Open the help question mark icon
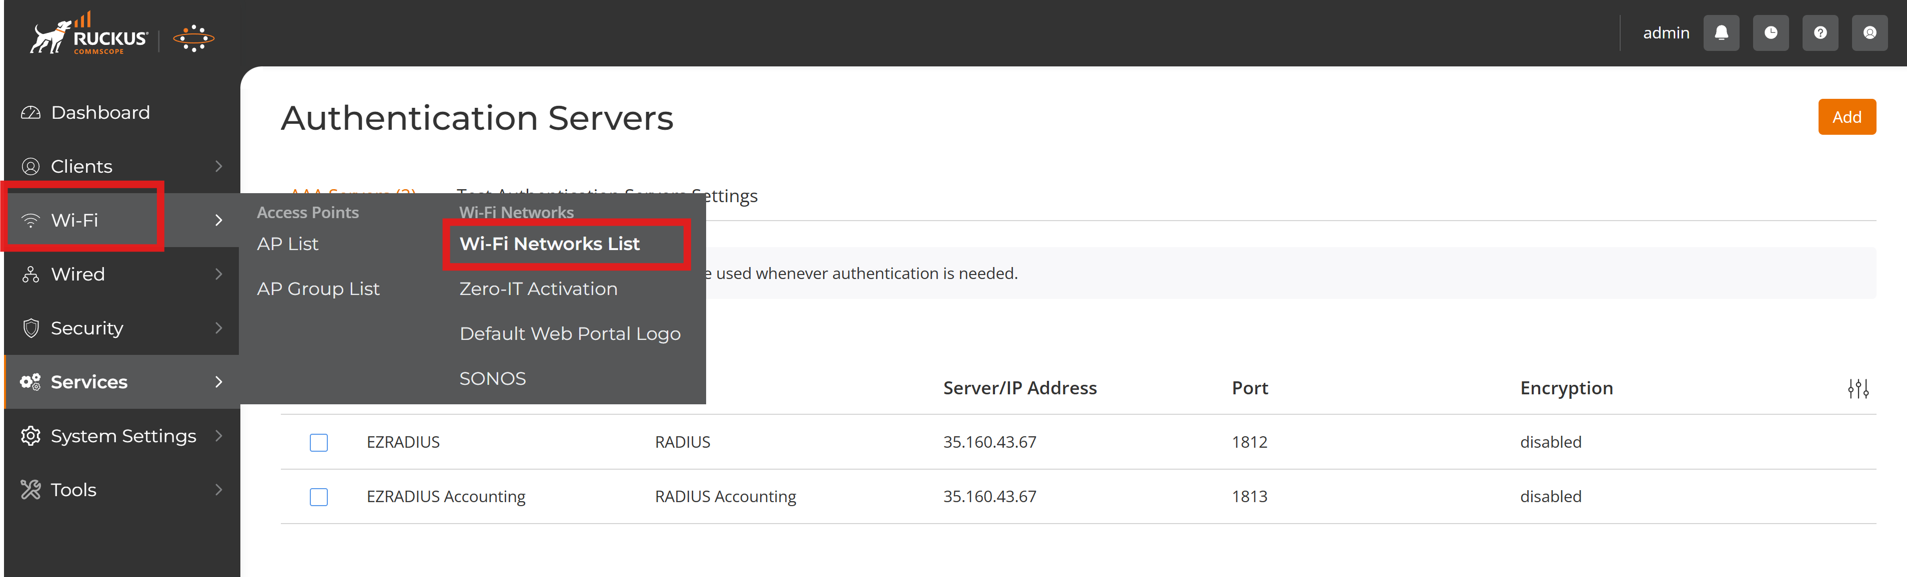This screenshot has height=577, width=1907. (1821, 32)
